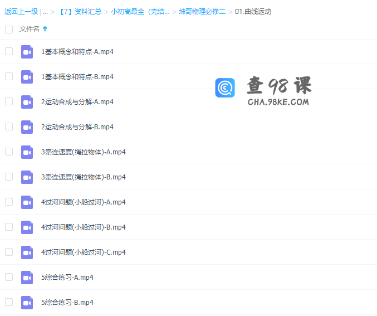The image size is (377, 316).
Task: Click video icon for 4过河问题(小船过河)-C.mp4
Action: click(x=27, y=252)
